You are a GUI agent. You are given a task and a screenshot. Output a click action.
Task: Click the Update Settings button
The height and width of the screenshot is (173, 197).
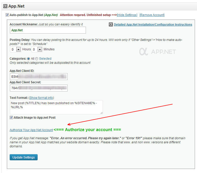coord(24,157)
